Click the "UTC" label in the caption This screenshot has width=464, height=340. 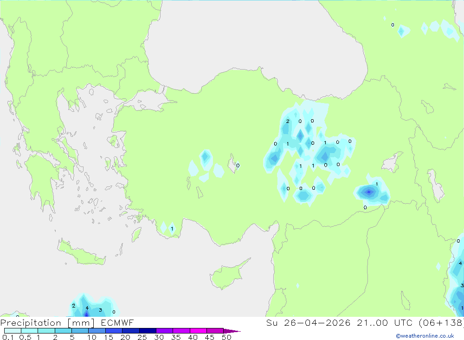click(x=404, y=322)
